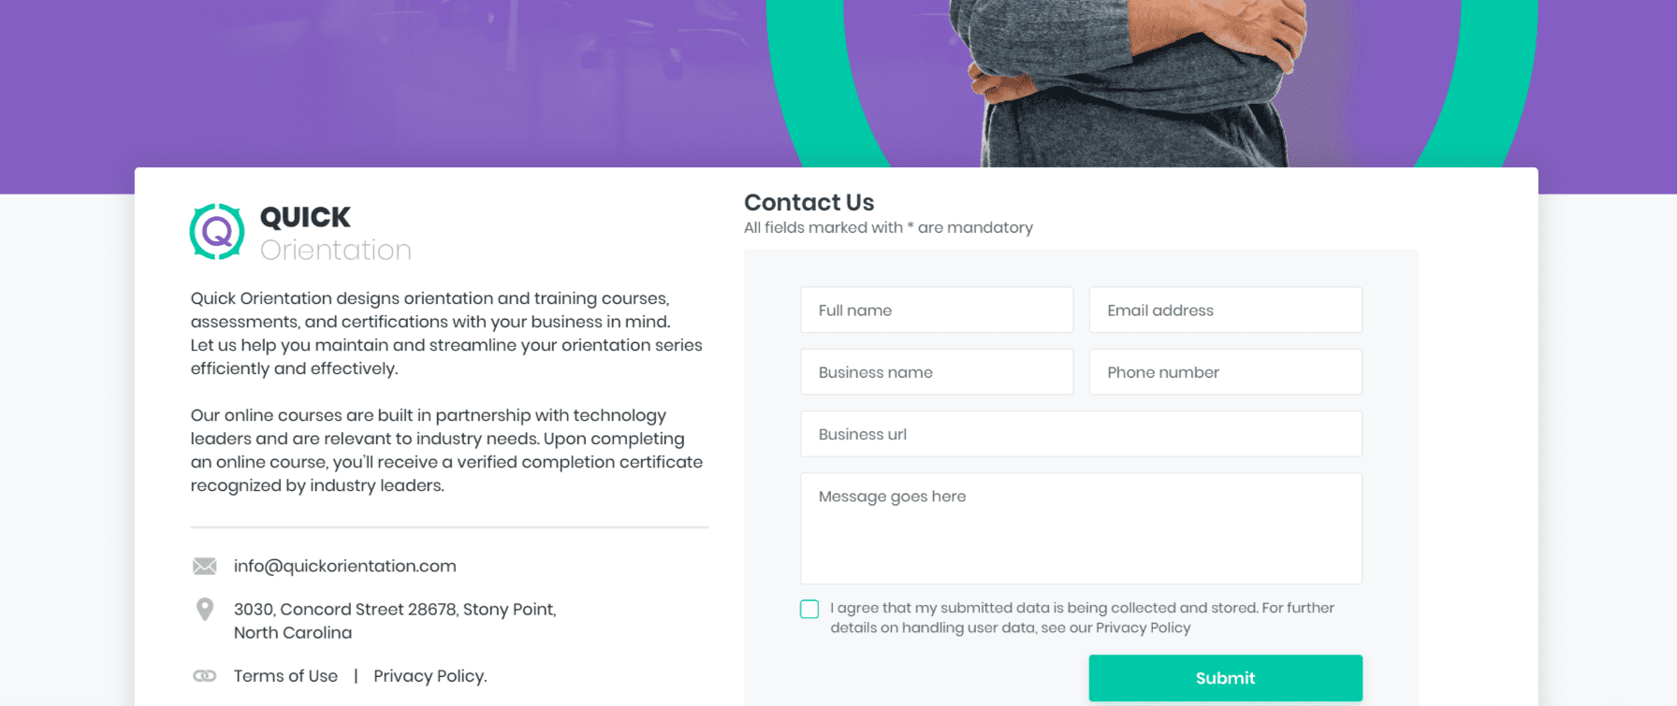Click the envelope icon beside the email
Image resolution: width=1677 pixels, height=706 pixels.
click(204, 566)
